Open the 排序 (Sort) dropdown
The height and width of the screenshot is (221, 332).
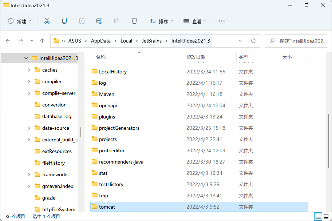162,21
